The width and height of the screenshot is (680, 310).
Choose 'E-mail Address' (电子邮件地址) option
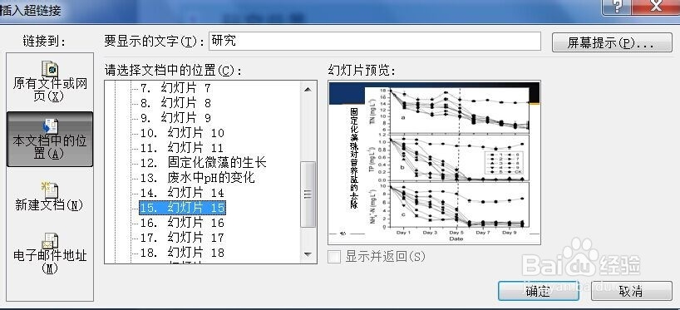click(50, 253)
